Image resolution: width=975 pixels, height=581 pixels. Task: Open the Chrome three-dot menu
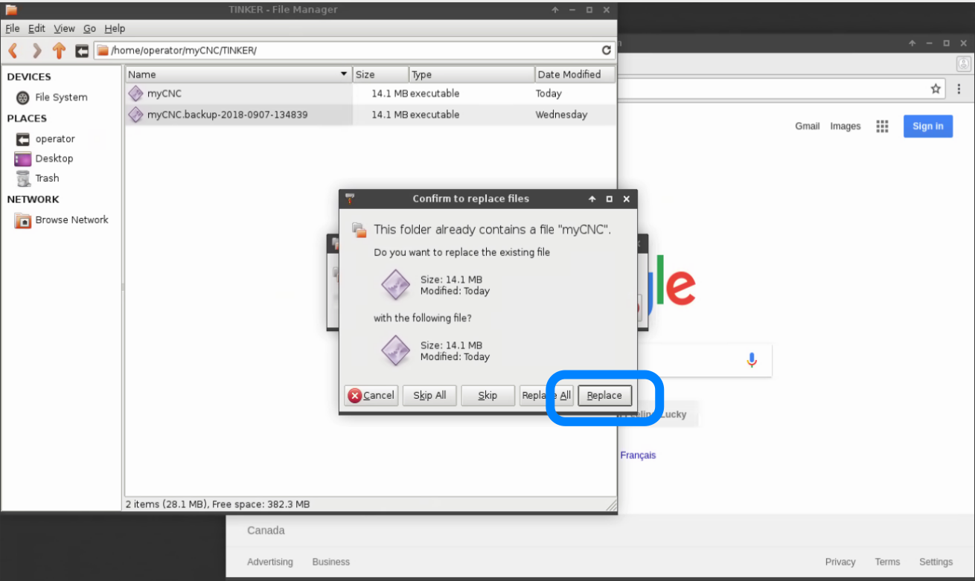pos(959,89)
